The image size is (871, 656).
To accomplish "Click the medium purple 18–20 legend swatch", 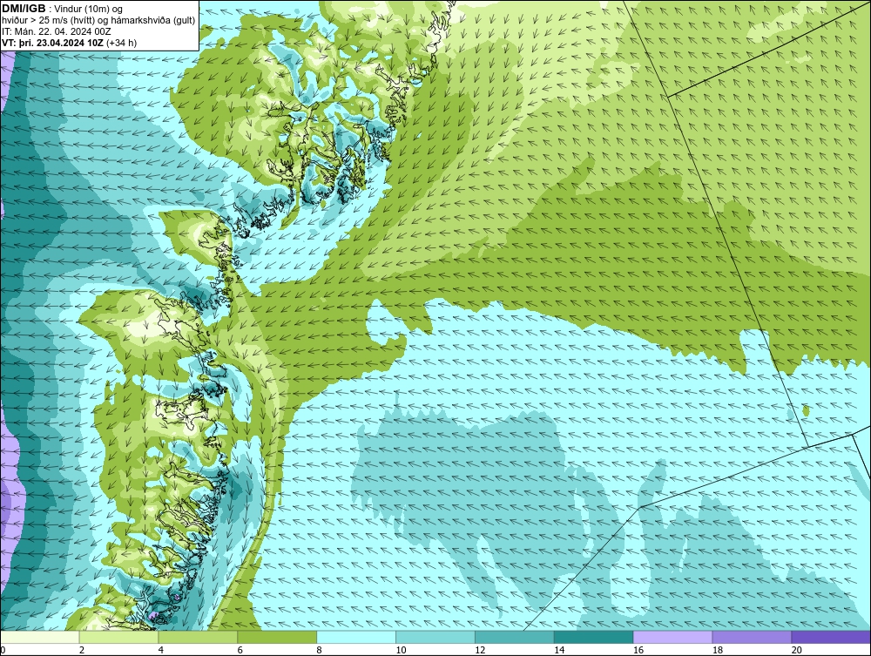I will 753,637.
